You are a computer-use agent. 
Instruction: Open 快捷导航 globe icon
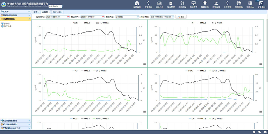[x=239, y=4]
